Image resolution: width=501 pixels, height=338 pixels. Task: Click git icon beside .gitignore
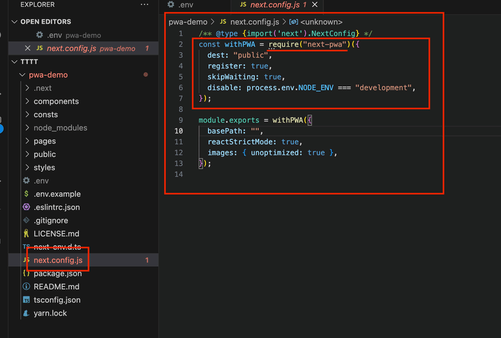click(26, 220)
